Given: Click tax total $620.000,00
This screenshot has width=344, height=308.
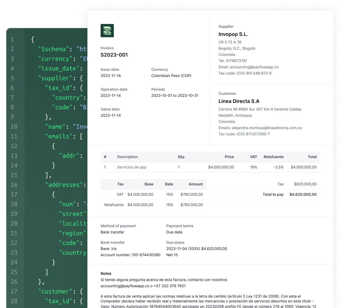Looking at the screenshot, I should click(305, 184).
